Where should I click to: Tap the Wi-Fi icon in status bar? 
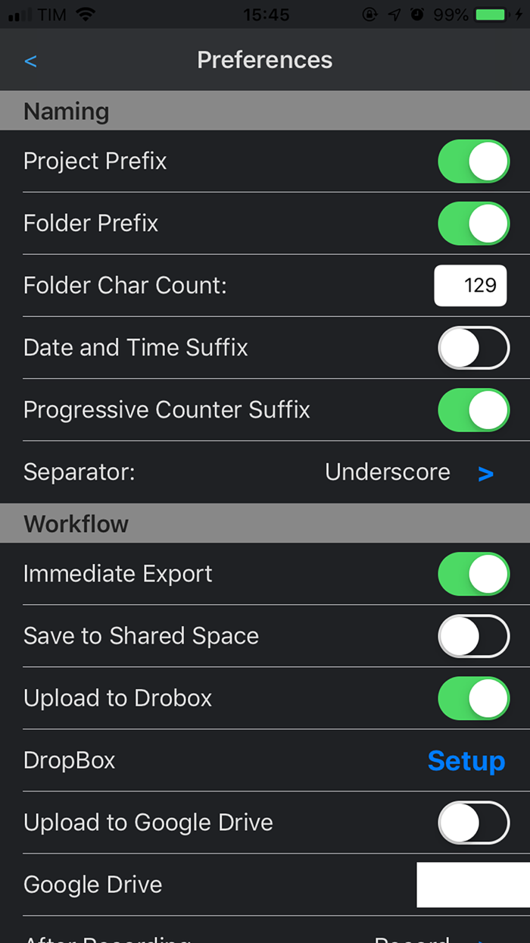click(86, 14)
